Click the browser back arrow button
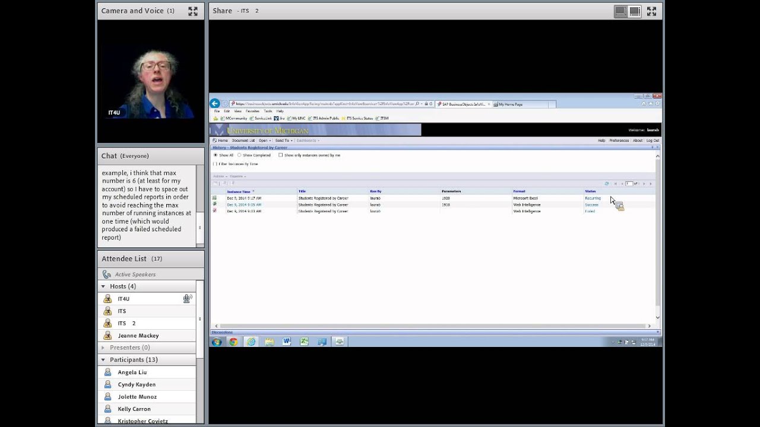The image size is (760, 427). point(215,103)
